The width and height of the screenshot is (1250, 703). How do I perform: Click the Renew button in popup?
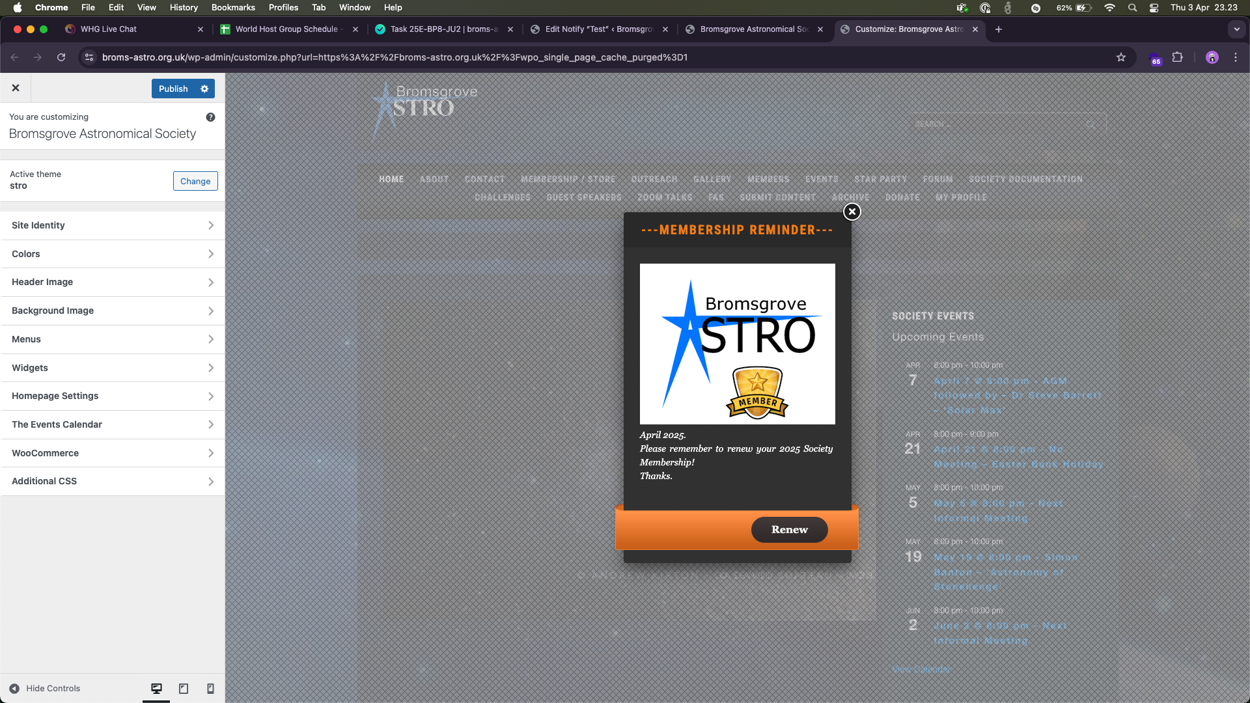pos(789,530)
